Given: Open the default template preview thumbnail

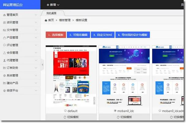Looking at the screenshot, I should [71, 76].
